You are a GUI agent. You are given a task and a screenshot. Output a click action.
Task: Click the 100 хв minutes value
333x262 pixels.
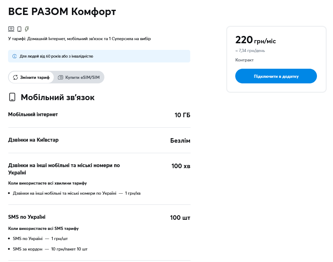click(181, 166)
